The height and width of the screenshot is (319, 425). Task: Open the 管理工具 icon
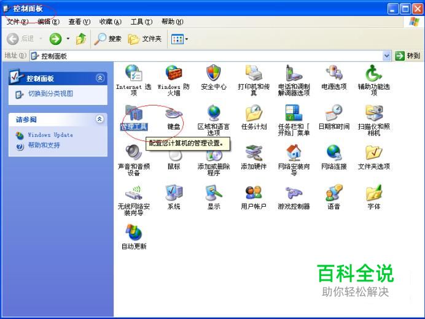[x=134, y=113]
